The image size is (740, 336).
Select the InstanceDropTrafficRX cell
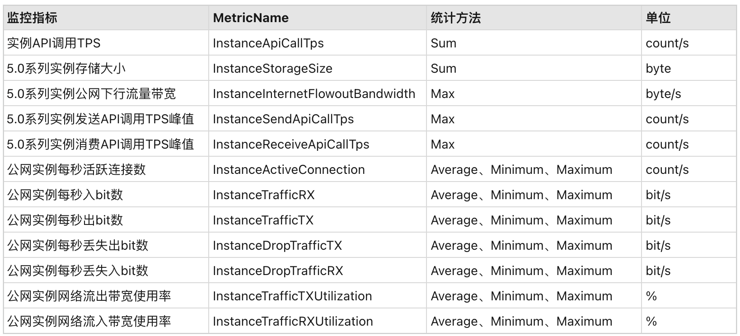coord(278,271)
